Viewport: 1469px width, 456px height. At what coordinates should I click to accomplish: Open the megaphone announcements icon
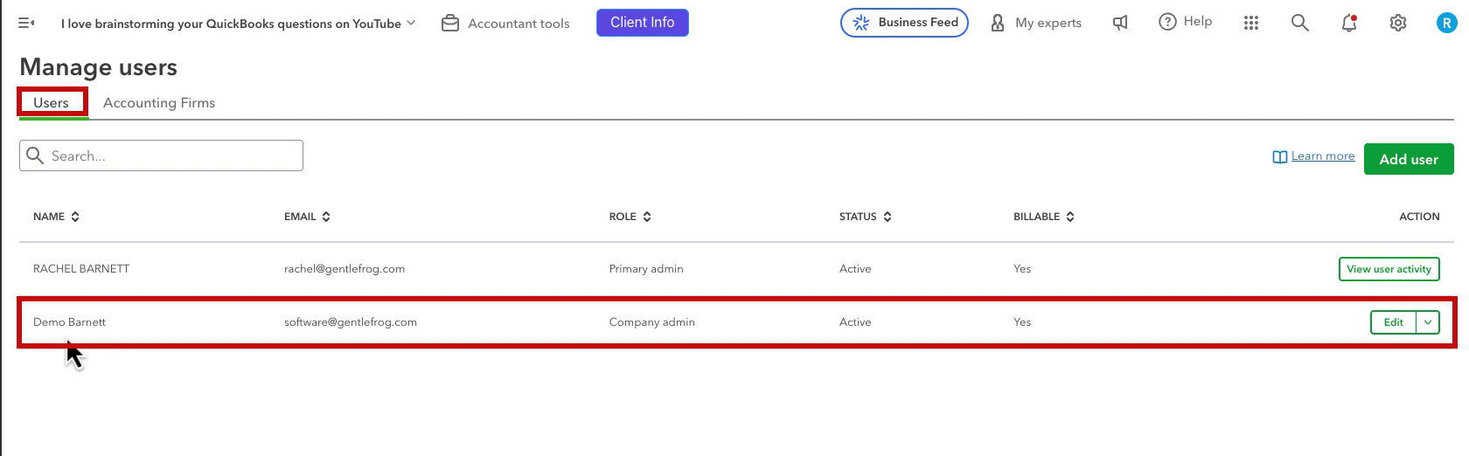pyautogui.click(x=1120, y=23)
